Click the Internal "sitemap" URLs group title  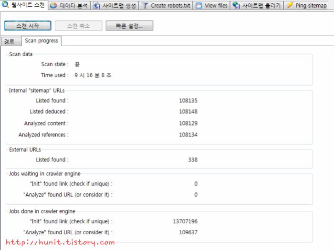pos(37,90)
